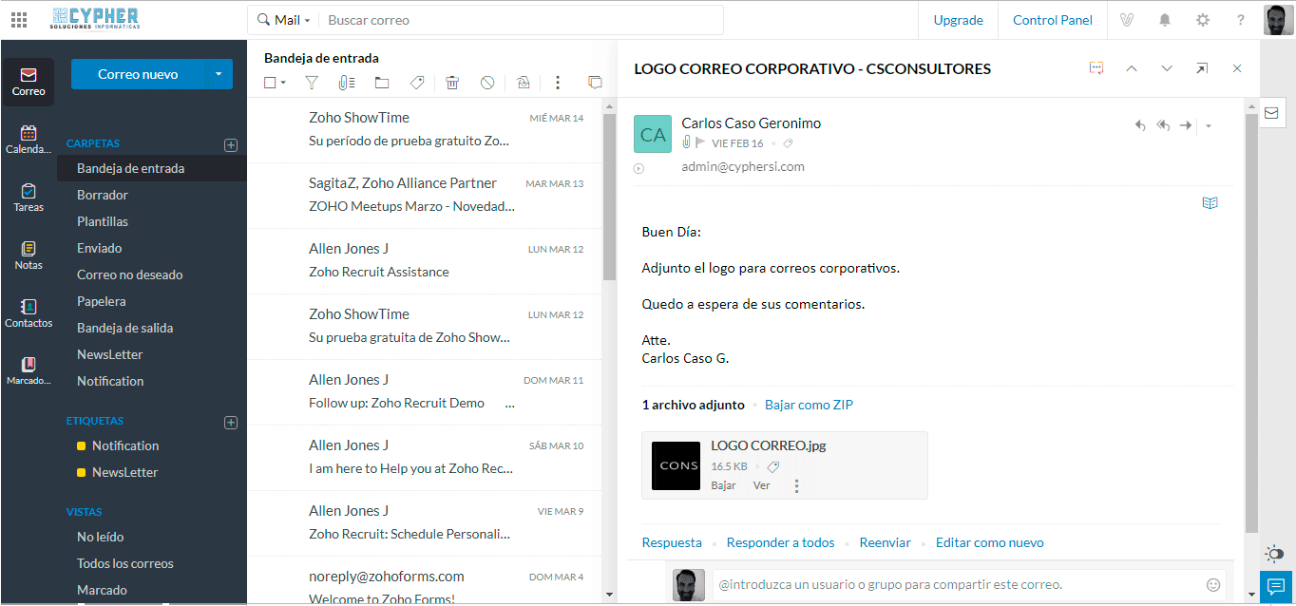Archive emails using the archive icon
1296x606 pixels.
pyautogui.click(x=523, y=83)
